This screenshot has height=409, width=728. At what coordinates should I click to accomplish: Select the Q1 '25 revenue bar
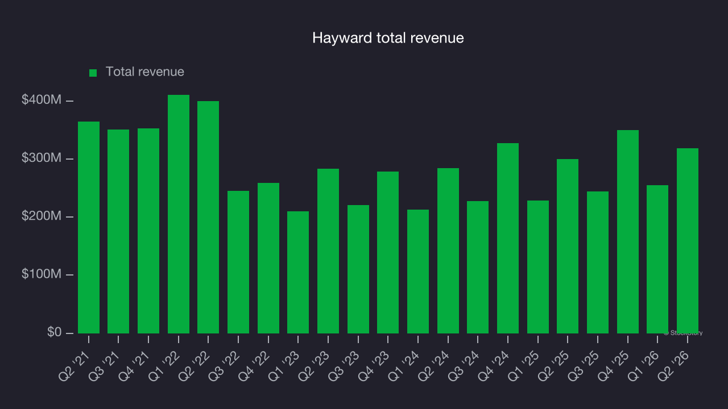click(x=538, y=267)
